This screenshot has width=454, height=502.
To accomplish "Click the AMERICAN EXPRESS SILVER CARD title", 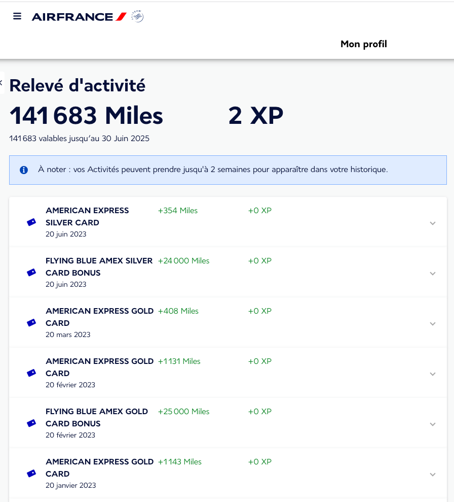I will pos(87,216).
